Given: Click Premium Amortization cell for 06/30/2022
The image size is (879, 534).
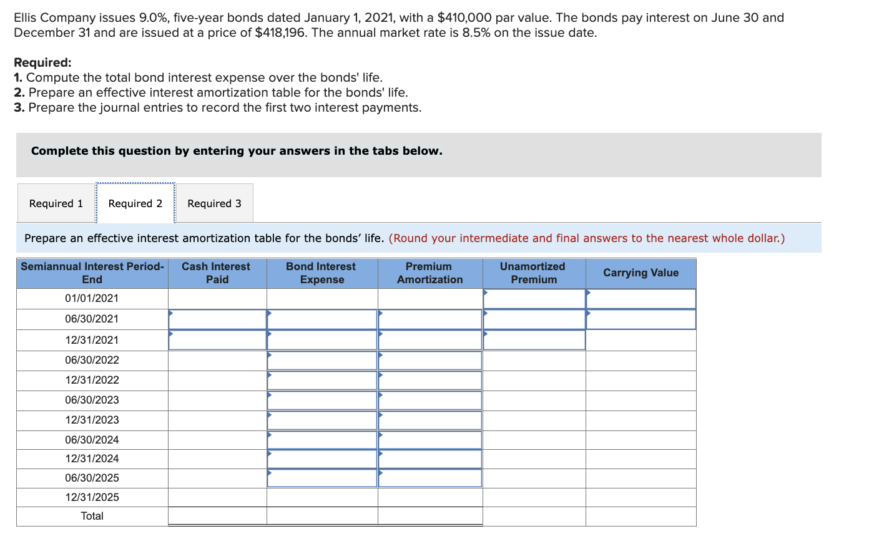Looking at the screenshot, I should click(x=430, y=361).
